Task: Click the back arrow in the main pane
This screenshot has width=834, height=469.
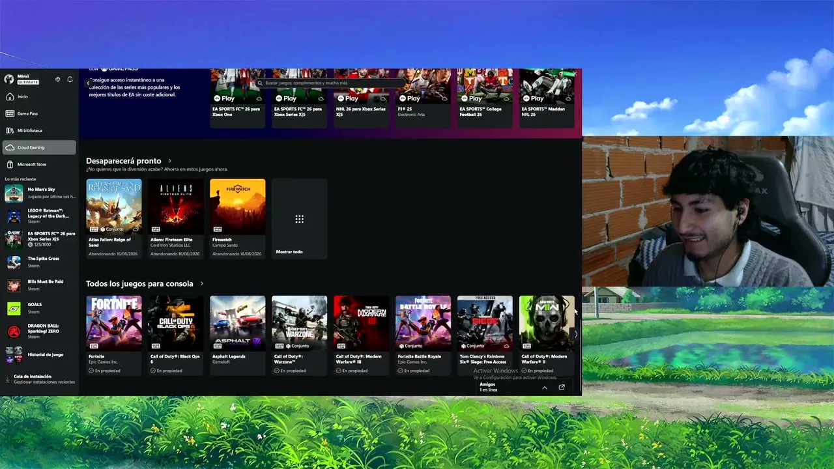Action: (x=88, y=83)
